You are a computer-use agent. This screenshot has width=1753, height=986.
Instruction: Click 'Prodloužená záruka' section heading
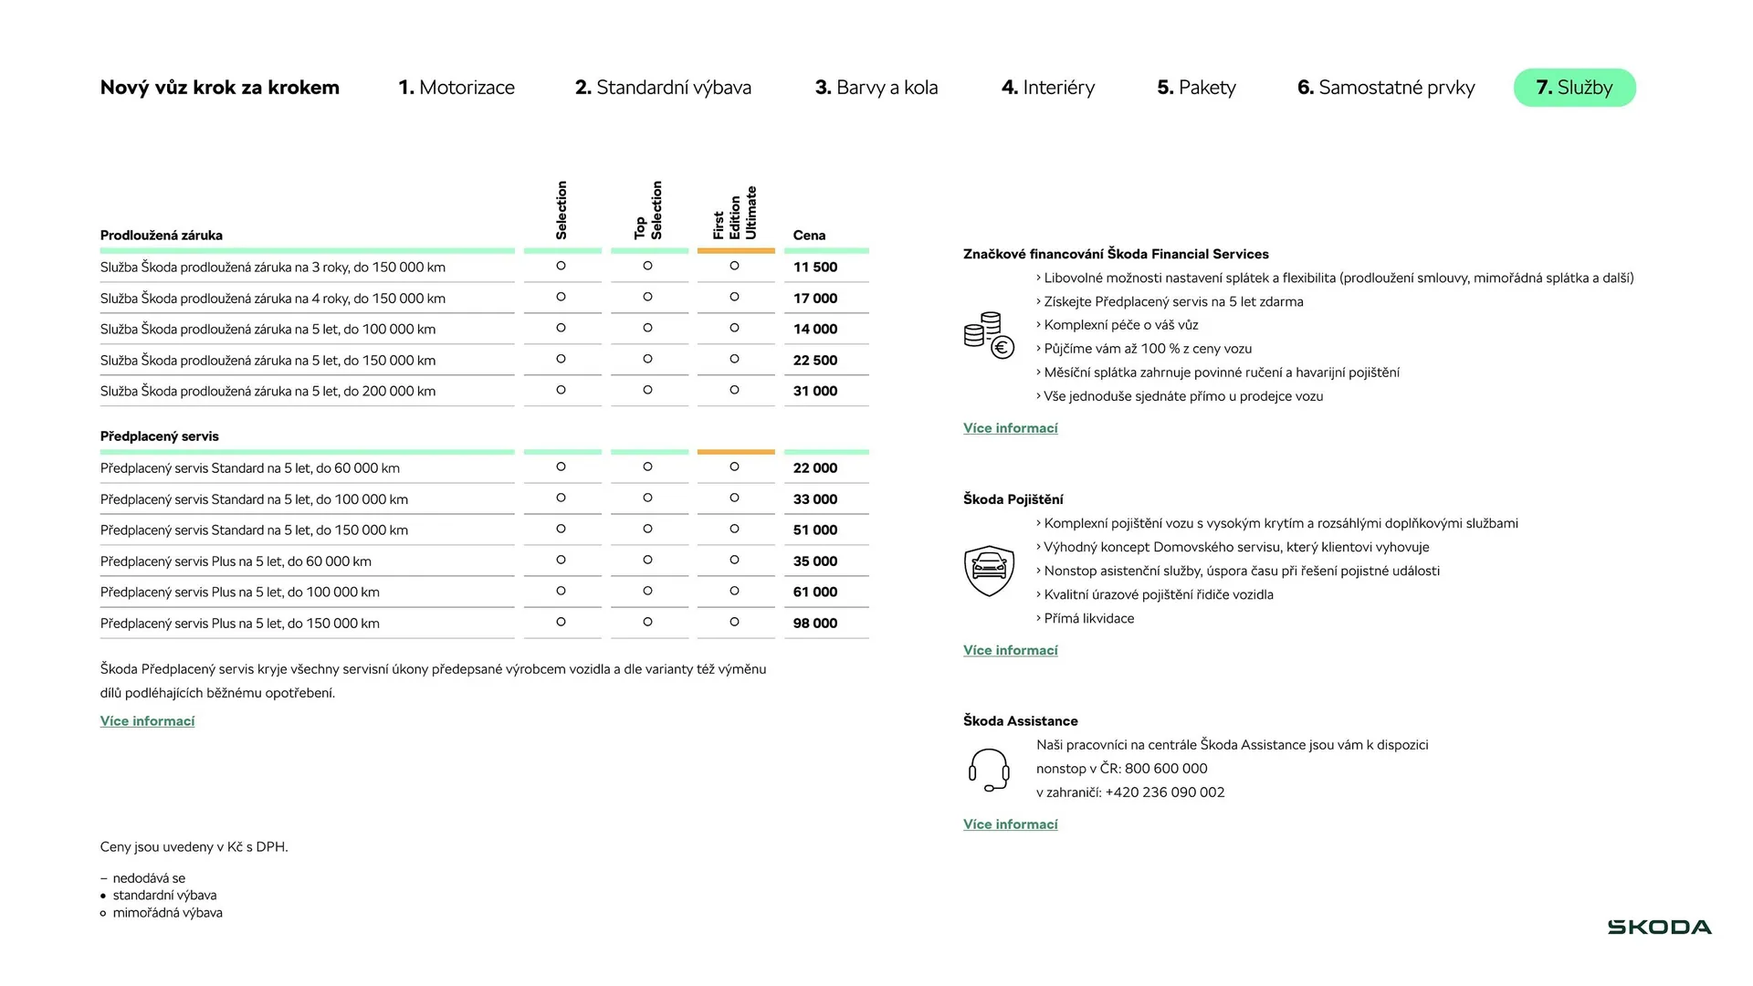(x=162, y=236)
